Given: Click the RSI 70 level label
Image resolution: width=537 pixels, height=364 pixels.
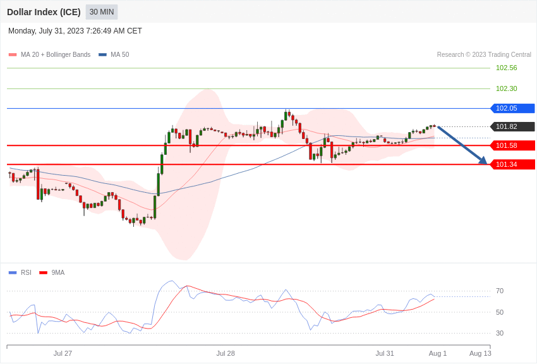Looking at the screenshot, I should [500, 291].
